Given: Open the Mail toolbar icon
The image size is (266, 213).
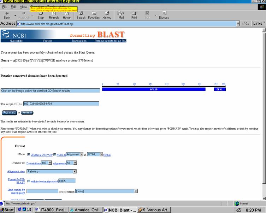Looking at the screenshot, I should pyautogui.click(x=121, y=15).
